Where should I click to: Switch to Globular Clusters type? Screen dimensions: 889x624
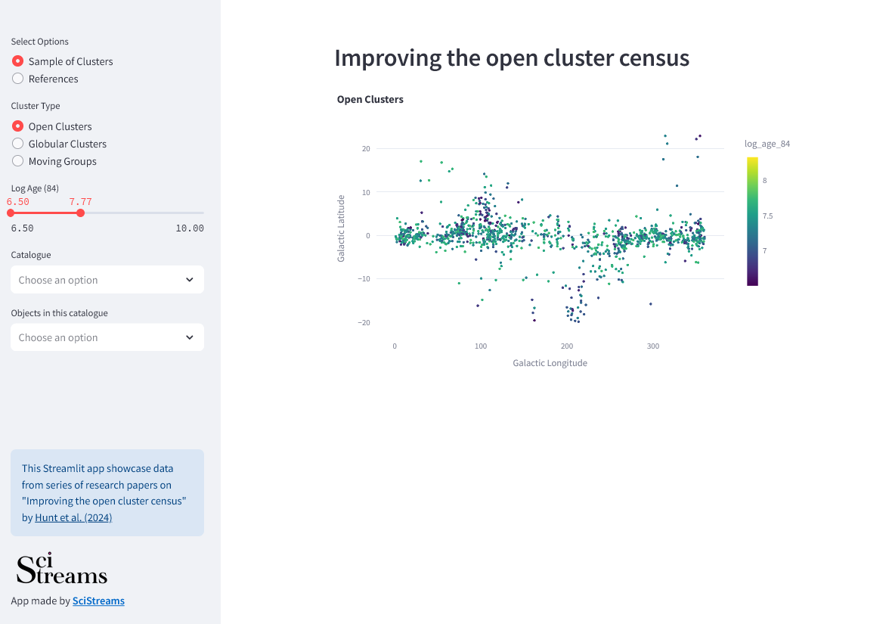click(17, 144)
